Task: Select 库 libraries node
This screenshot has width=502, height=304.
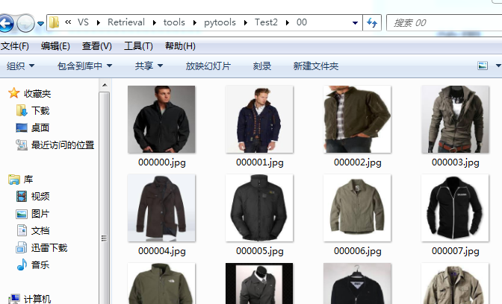Action: [x=28, y=180]
